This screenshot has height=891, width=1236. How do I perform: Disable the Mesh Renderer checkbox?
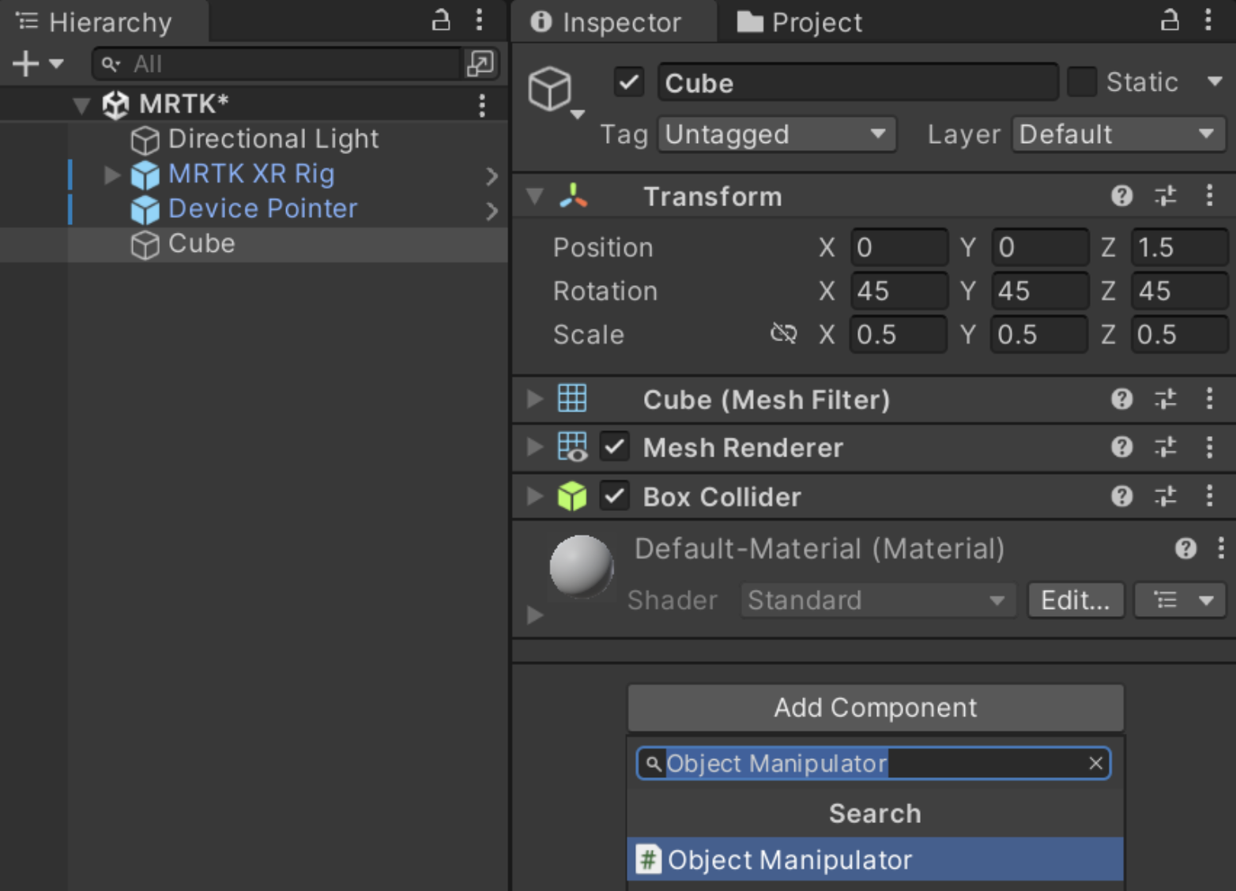click(x=614, y=447)
